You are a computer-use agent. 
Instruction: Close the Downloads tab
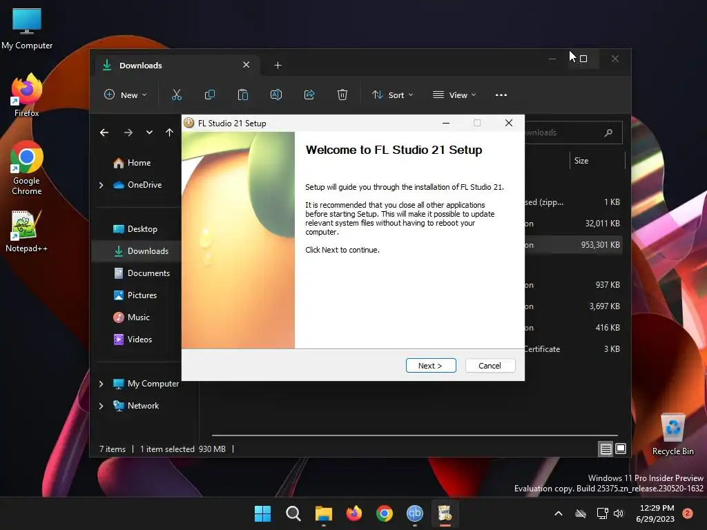coord(246,65)
